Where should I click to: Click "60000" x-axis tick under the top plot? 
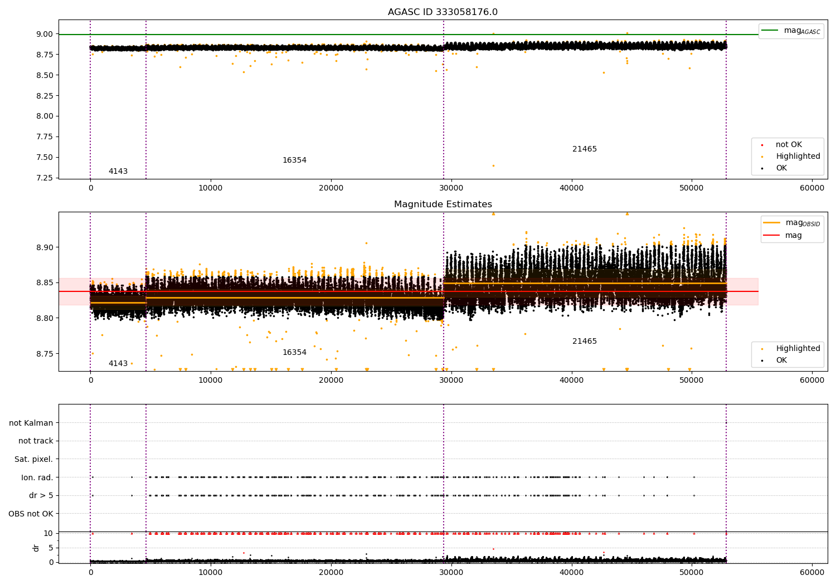coord(812,188)
